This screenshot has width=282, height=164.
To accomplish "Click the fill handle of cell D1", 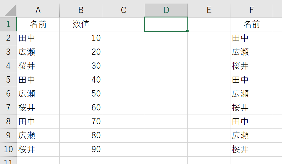I will pyautogui.click(x=187, y=31).
